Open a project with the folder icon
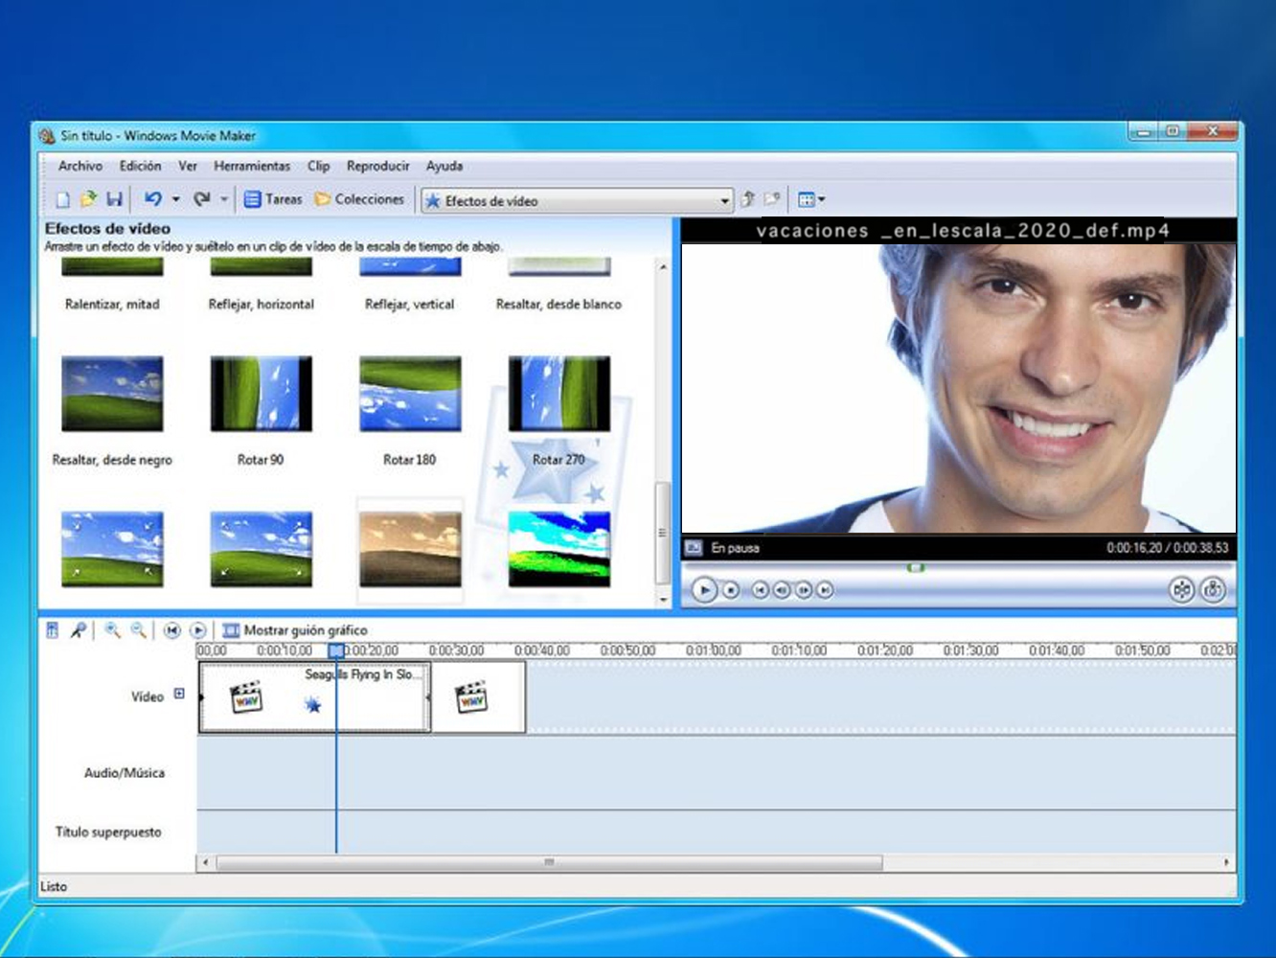This screenshot has height=958, width=1276. [x=88, y=199]
